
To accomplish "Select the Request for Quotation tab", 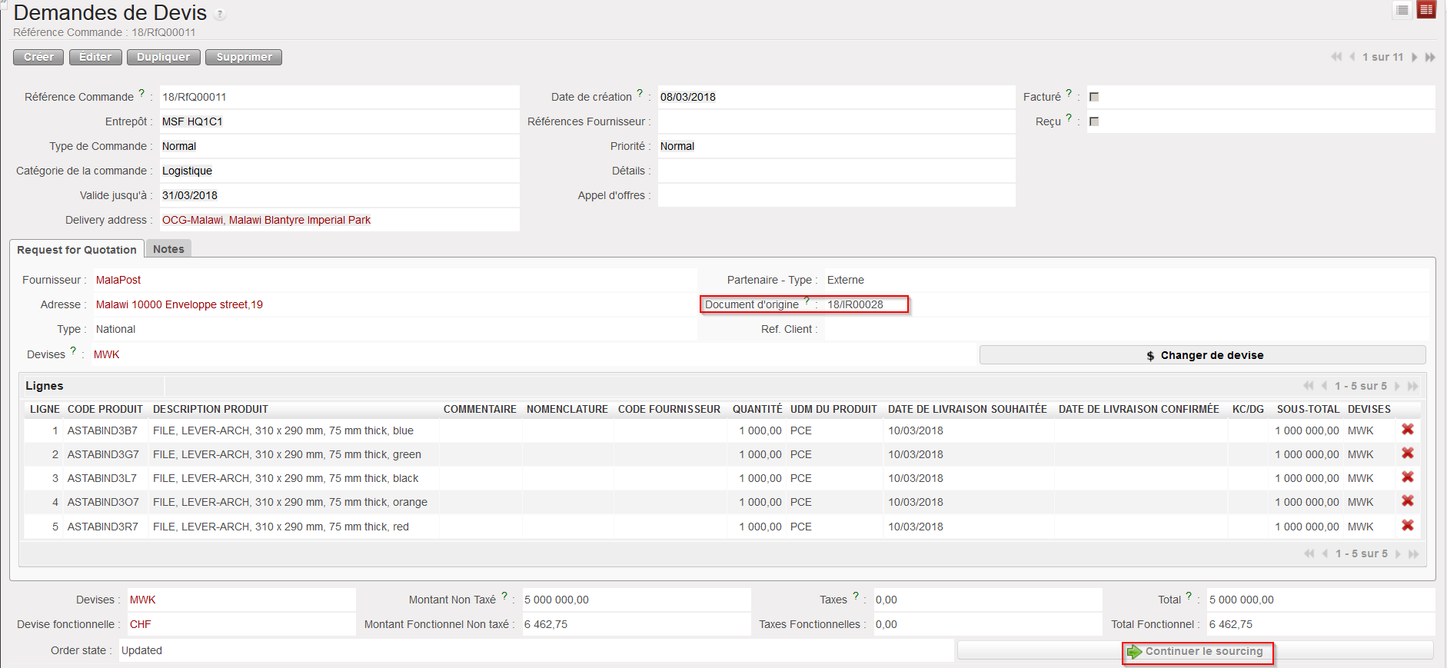I will (77, 250).
